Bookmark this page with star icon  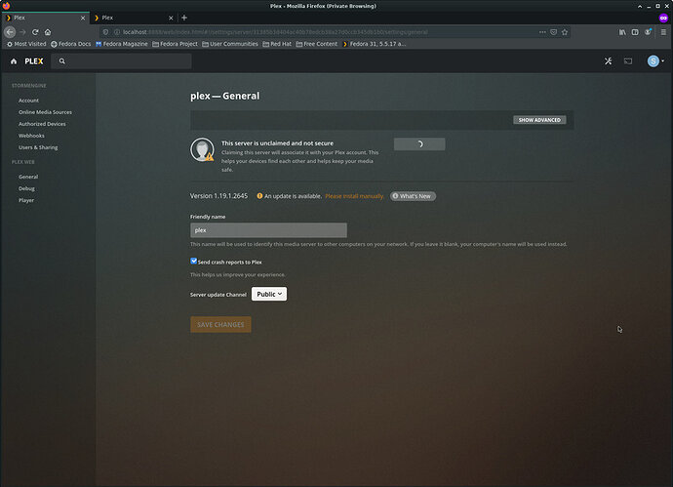coord(565,32)
